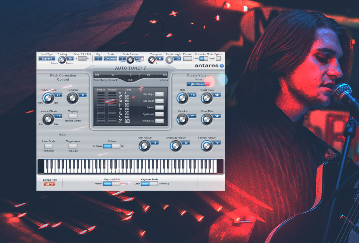Click the Tracking knob
This screenshot has height=243, width=359.
coord(62,59)
